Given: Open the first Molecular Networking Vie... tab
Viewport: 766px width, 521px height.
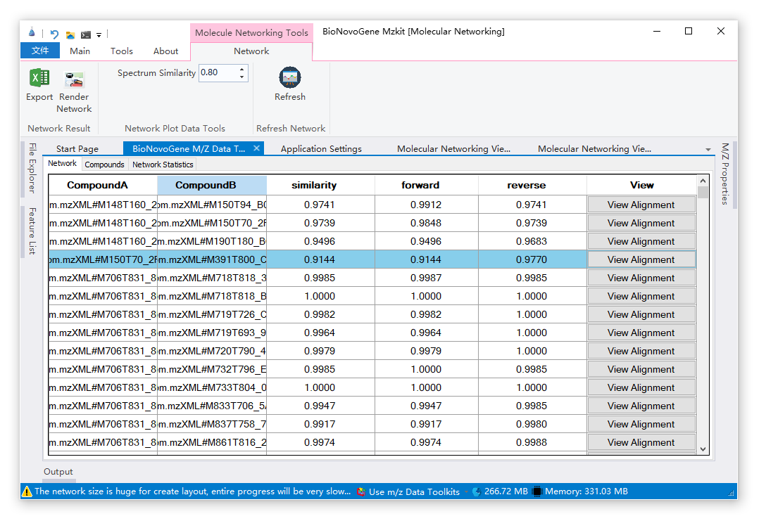Looking at the screenshot, I should click(x=453, y=149).
